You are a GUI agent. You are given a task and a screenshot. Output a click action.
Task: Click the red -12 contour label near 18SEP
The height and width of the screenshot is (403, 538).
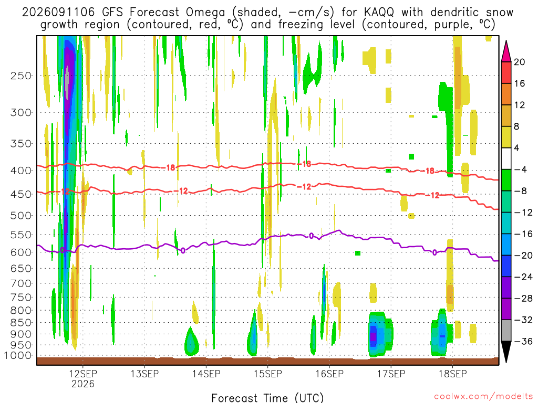point(434,195)
